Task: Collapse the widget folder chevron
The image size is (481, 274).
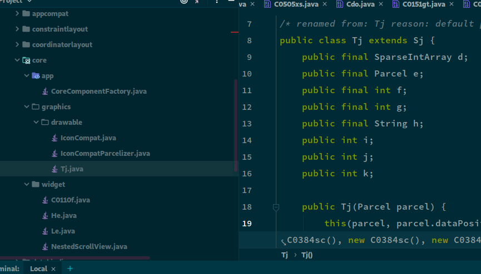Action: (x=27, y=184)
